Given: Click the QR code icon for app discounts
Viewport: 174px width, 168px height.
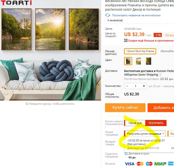Looking at the screenshot, I should coord(126,41).
